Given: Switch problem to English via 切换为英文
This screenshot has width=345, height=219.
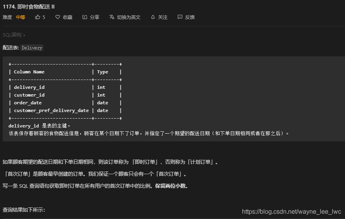Looking at the screenshot, I should pyautogui.click(x=129, y=17).
